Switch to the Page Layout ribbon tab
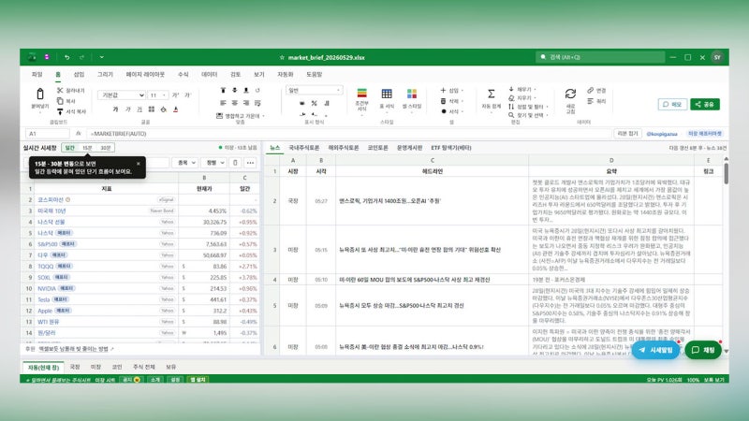Image resolution: width=749 pixels, height=421 pixels. coord(145,75)
